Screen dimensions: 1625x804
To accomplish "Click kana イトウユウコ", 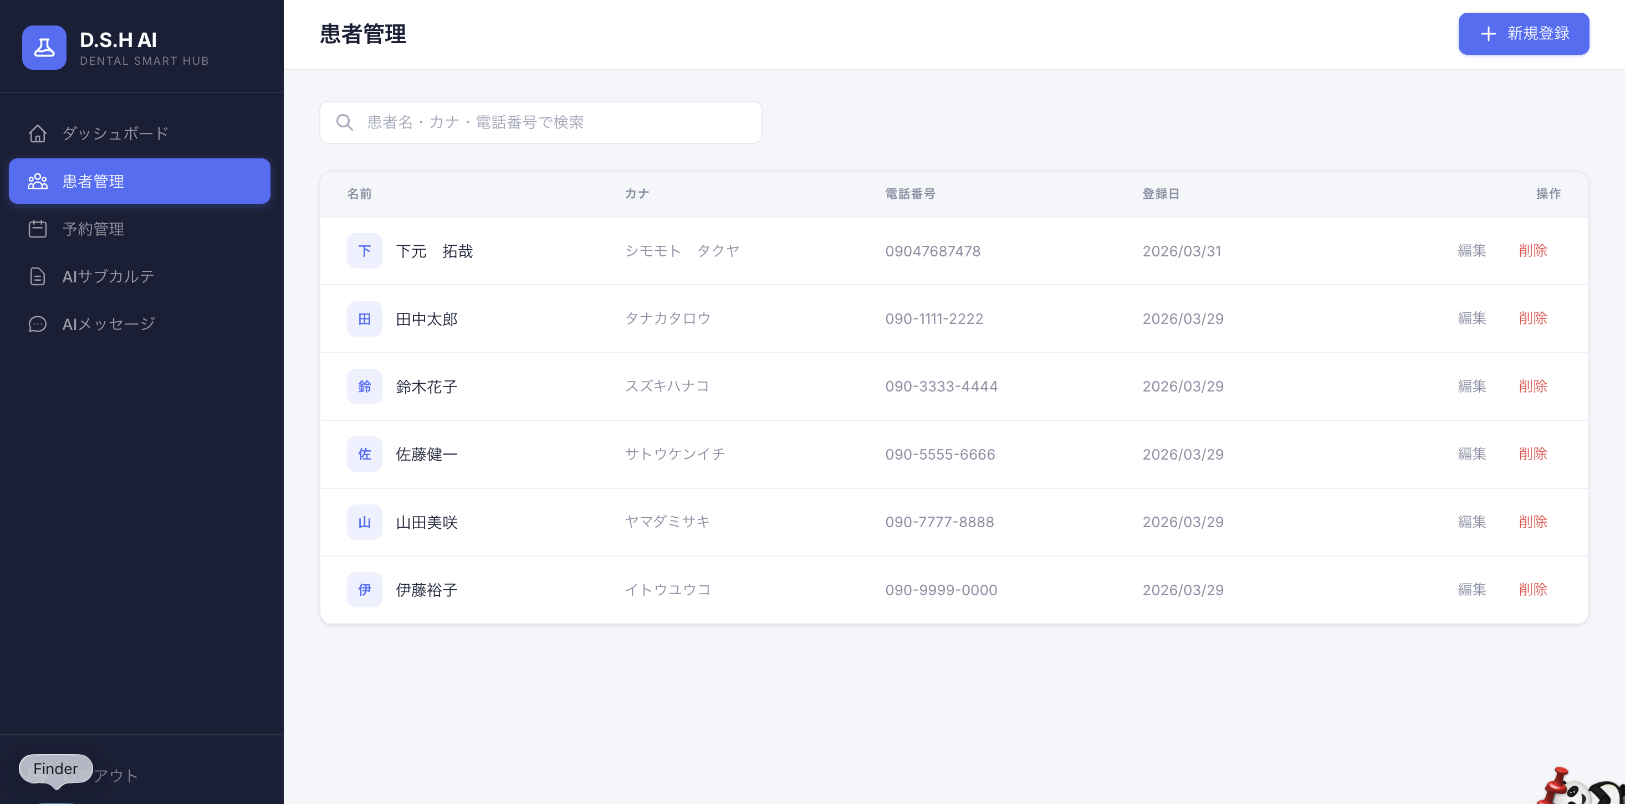I will click(668, 589).
